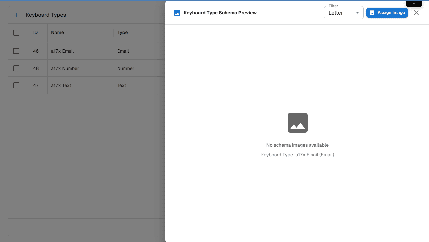Click the Filter dropdown arrow
The width and height of the screenshot is (429, 242).
(358, 13)
